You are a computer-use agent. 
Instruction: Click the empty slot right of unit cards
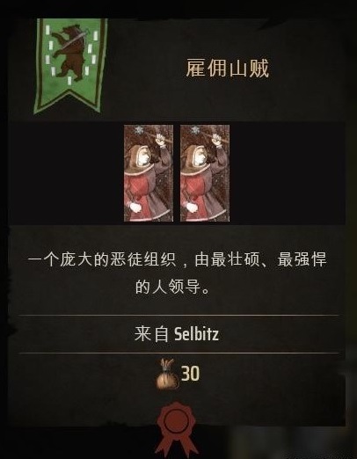point(288,173)
